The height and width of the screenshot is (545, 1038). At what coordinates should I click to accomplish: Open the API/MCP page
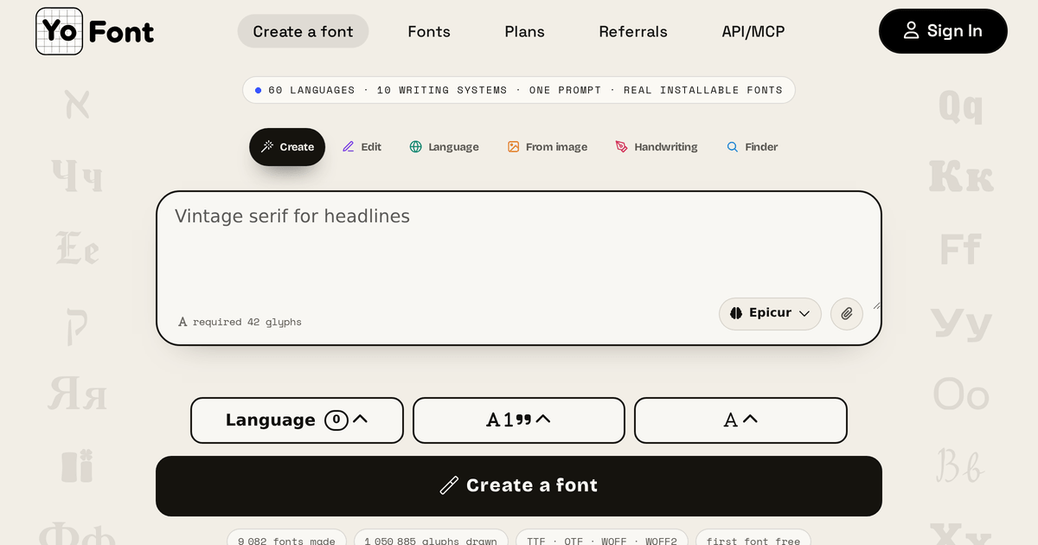[x=753, y=31]
